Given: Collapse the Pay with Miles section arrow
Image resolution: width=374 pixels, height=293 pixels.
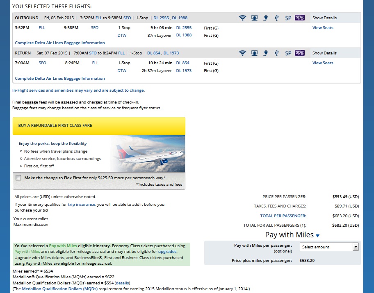Looking at the screenshot, I should click(317, 236).
